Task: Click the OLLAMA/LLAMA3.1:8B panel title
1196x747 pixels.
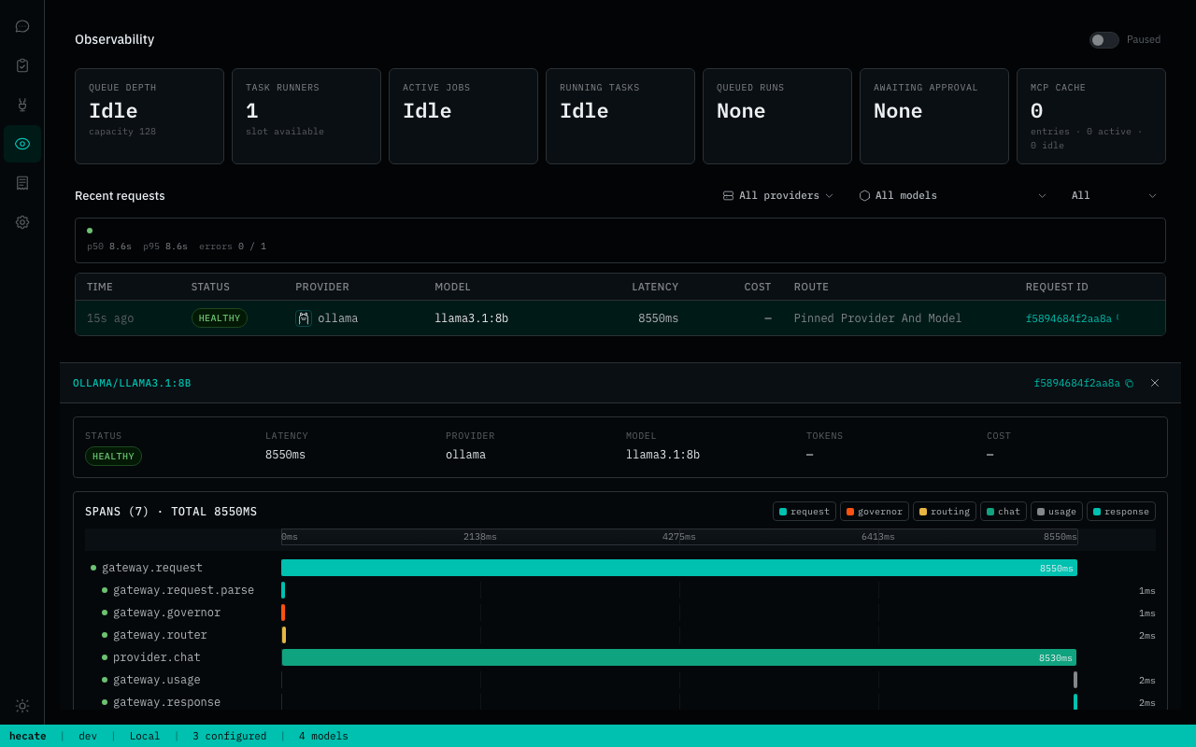Action: [132, 384]
